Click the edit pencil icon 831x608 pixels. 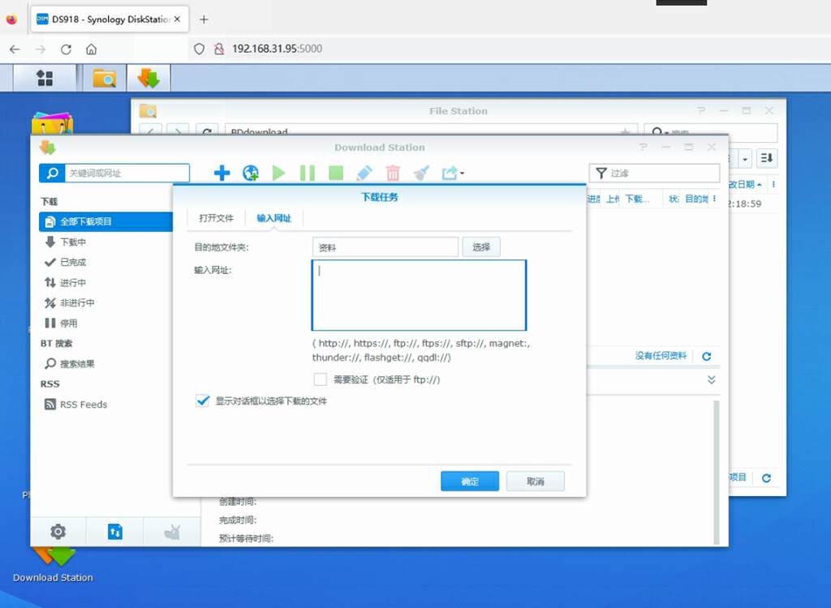(364, 173)
